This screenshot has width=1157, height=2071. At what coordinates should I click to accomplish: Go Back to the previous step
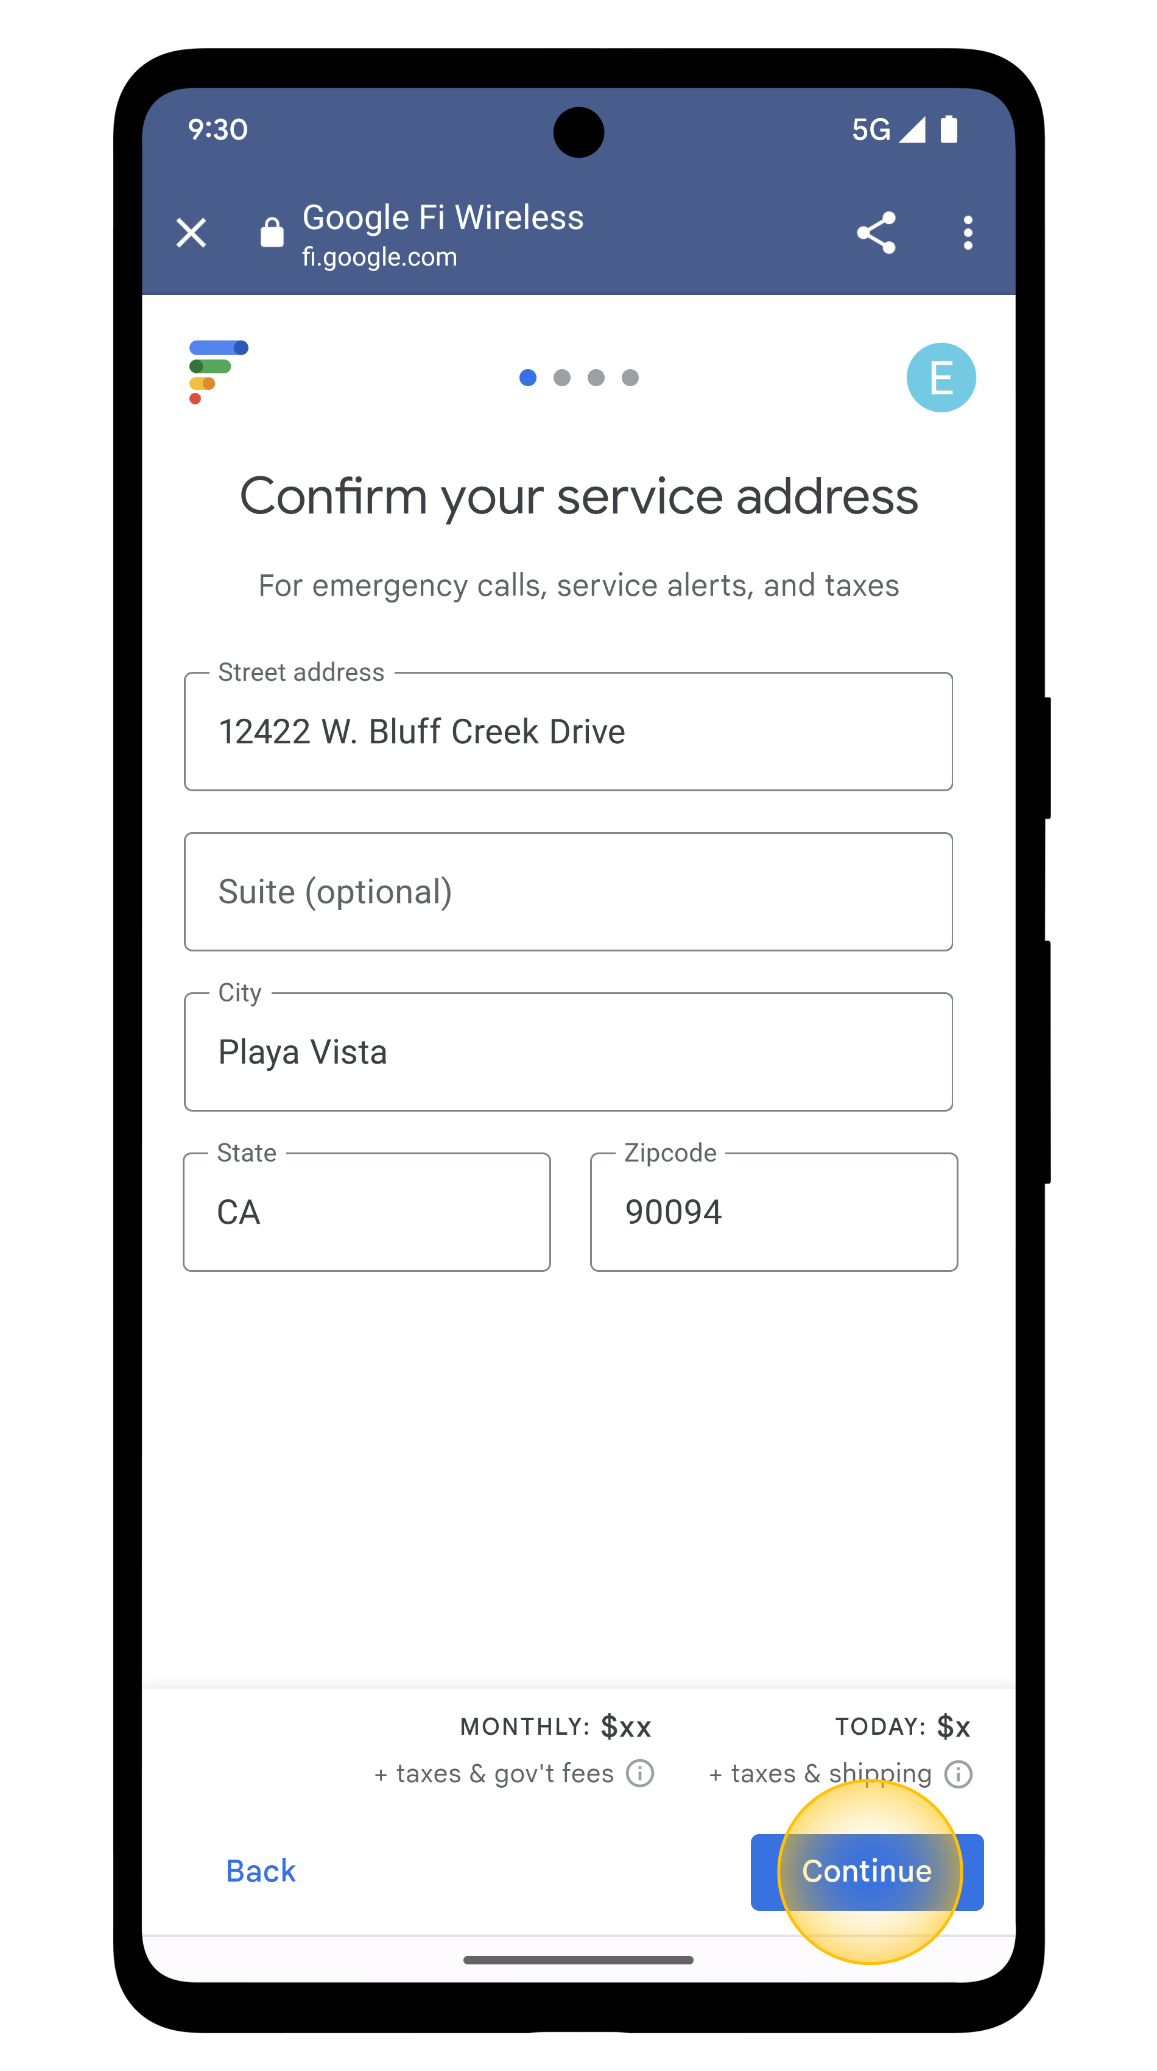[x=261, y=1872]
